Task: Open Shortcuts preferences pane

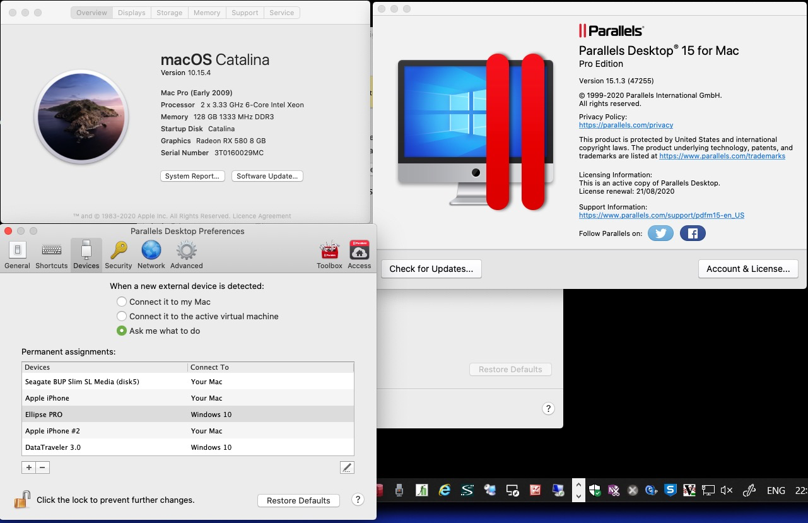Action: [x=52, y=255]
